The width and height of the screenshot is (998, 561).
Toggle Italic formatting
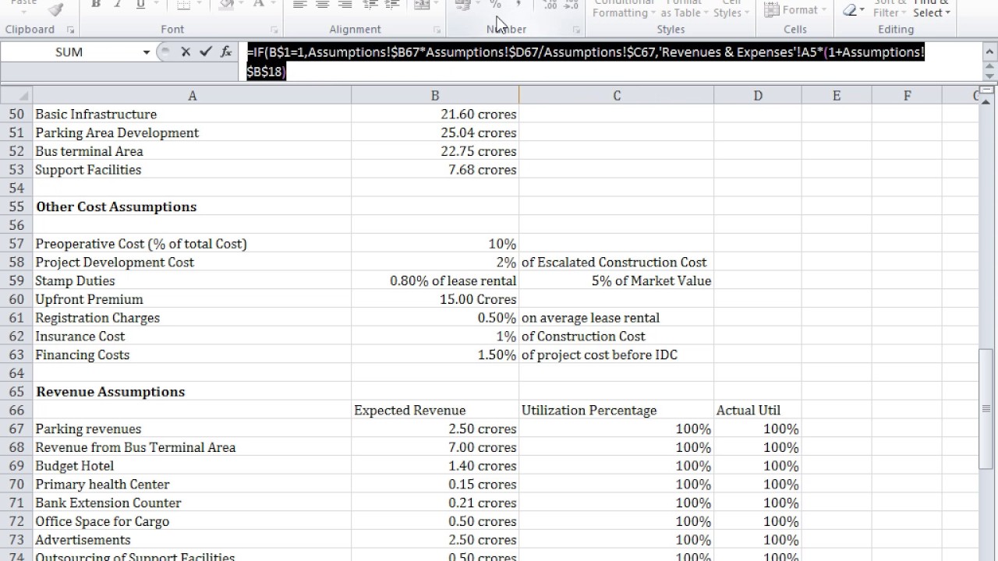coord(118,5)
